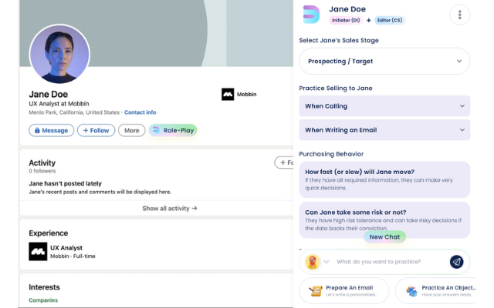Expand the When Writing an Email section
494x308 pixels.
point(384,130)
